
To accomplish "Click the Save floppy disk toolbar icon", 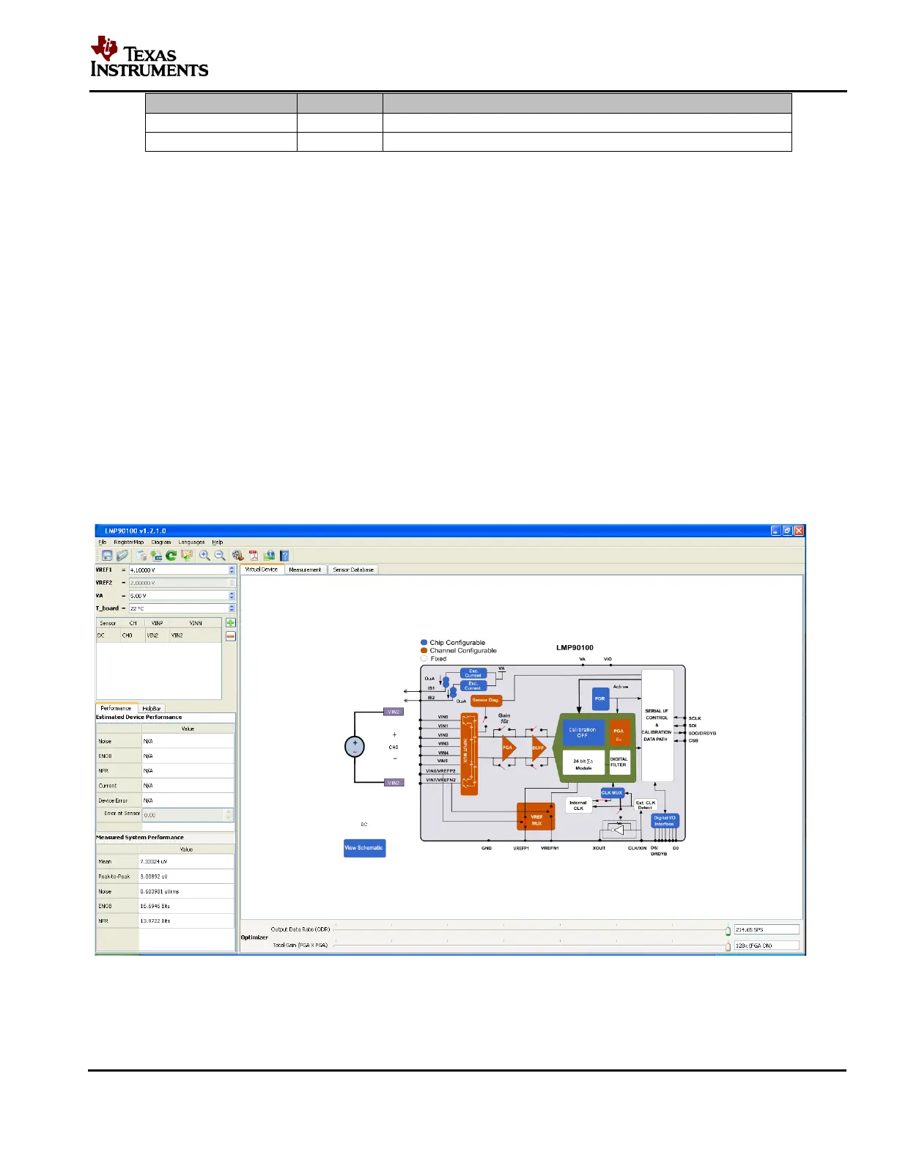I will 107,556.
